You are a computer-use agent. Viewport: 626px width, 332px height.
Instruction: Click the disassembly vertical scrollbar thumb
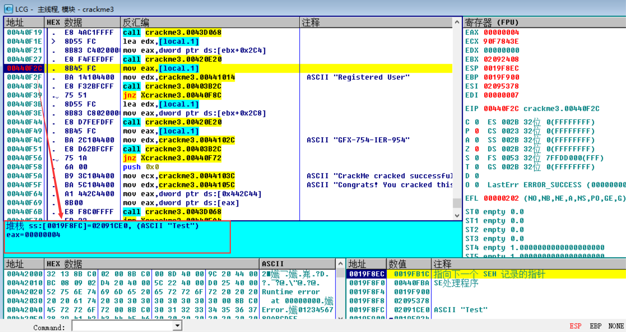coord(457,203)
